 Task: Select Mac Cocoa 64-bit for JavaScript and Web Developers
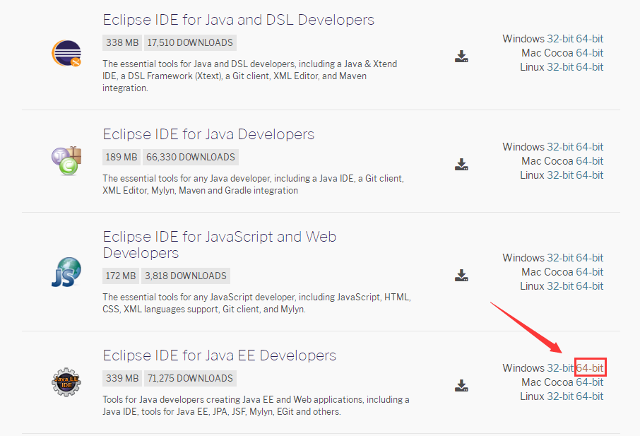(x=589, y=272)
